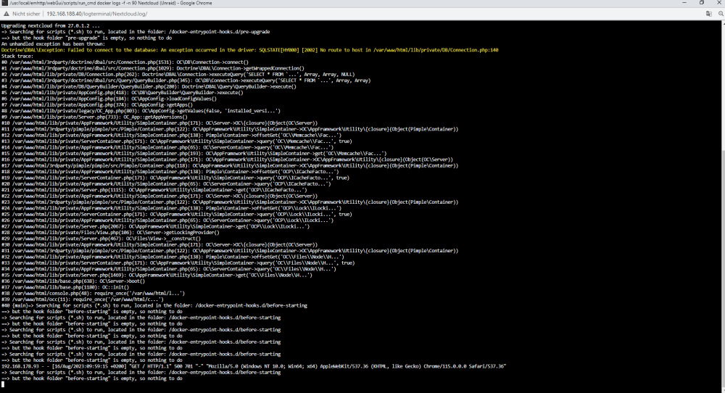This screenshot has height=393, width=725.
Task: Minimize the Chrome log window
Action: (684, 3)
